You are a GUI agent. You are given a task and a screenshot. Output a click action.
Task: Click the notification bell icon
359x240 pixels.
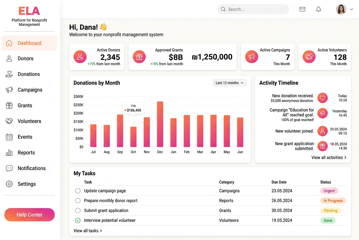319,9
